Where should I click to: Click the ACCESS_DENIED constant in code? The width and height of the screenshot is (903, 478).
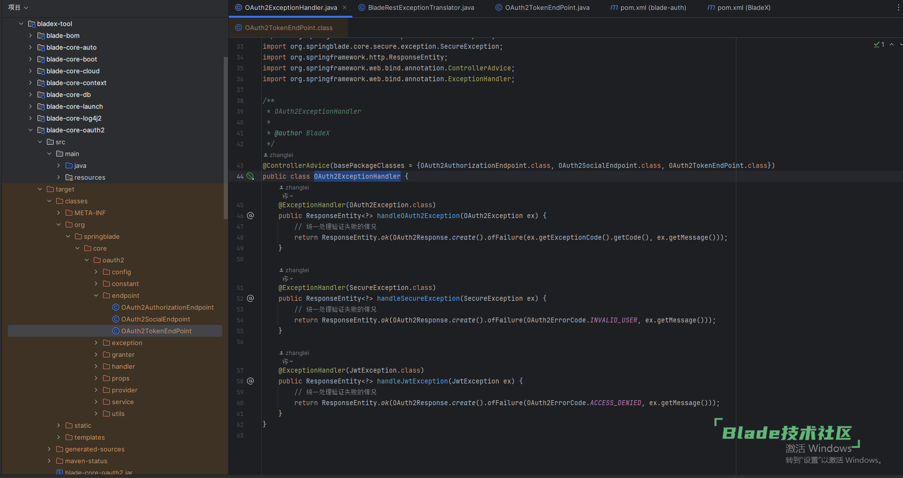616,403
